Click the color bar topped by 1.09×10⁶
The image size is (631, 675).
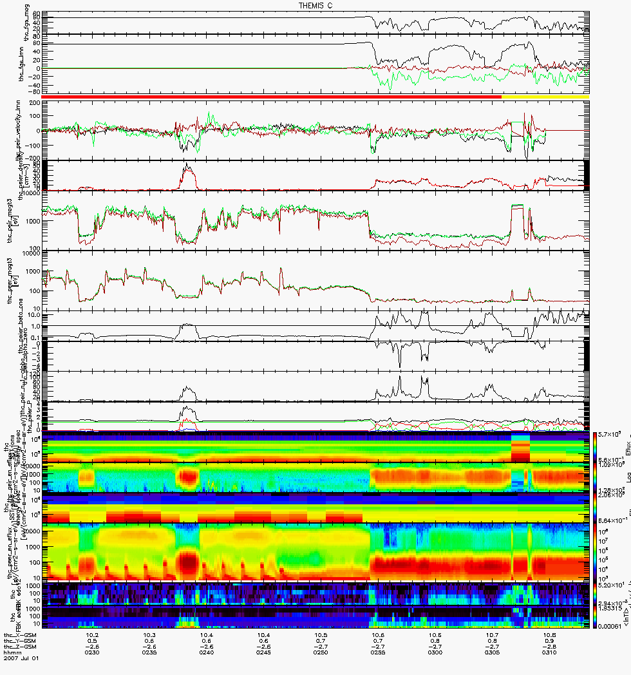pos(595,478)
